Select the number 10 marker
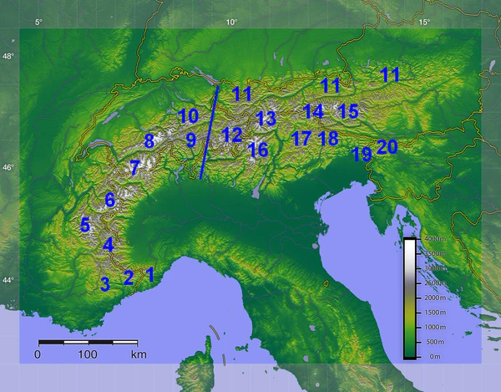 tap(188, 115)
